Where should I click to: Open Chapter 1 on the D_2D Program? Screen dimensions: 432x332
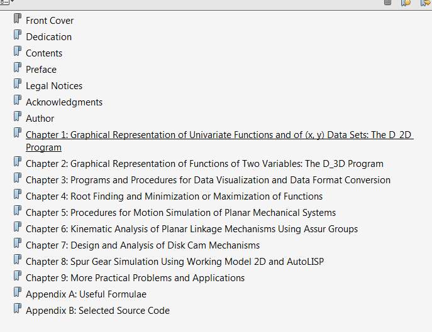(x=219, y=135)
